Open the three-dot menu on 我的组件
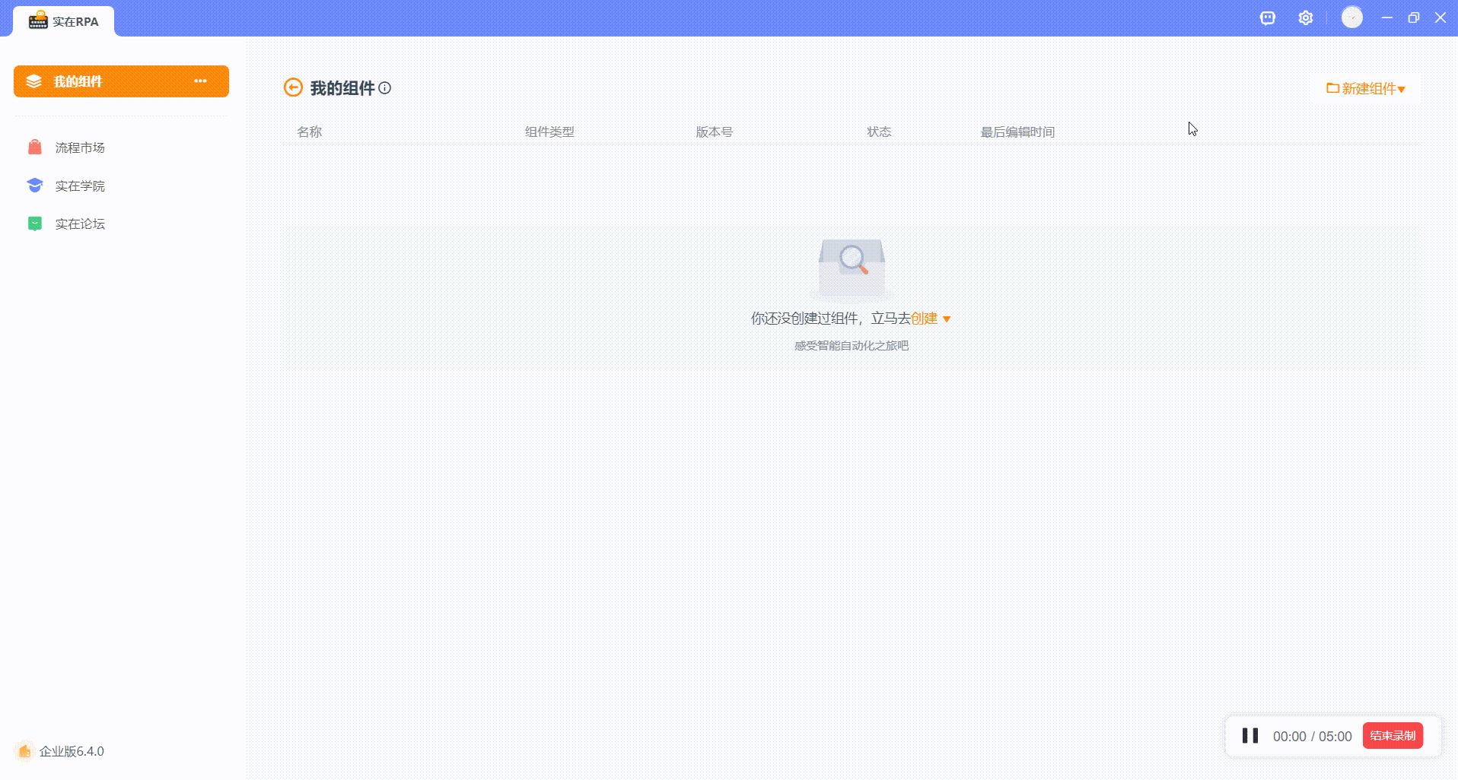Image resolution: width=1458 pixels, height=780 pixels. [200, 81]
